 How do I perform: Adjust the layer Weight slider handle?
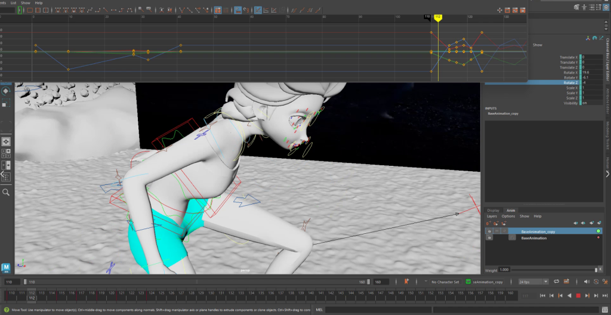tap(596, 270)
